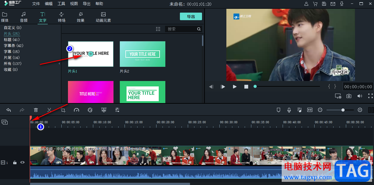
Task: Open the 文件 menu
Action: pos(36,4)
